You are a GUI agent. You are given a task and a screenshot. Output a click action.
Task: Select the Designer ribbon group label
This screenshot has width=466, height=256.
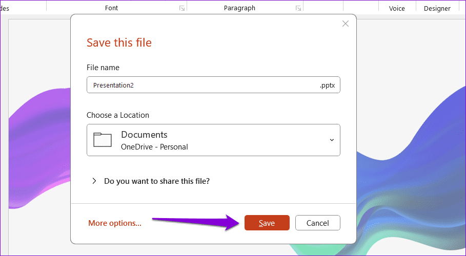437,9
